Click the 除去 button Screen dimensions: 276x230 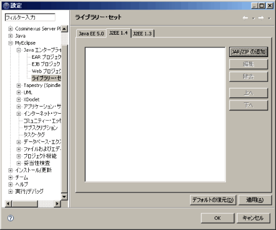pos(248,77)
